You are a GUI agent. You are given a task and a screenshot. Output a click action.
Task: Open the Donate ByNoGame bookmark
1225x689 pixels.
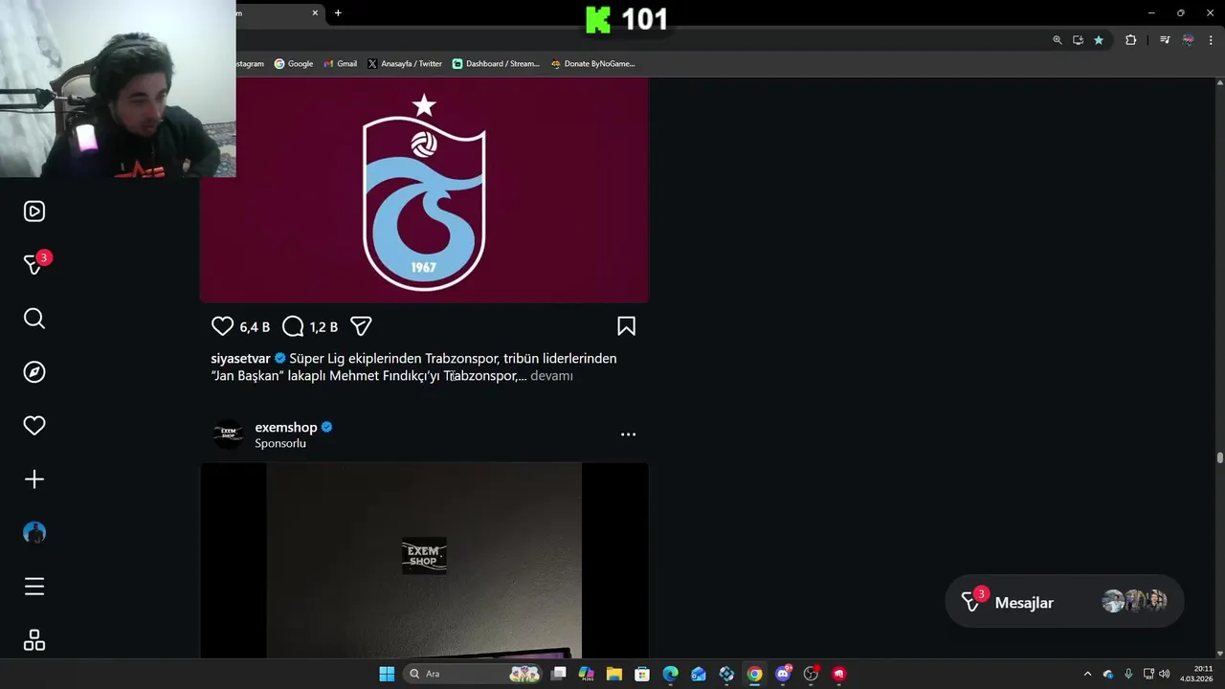(x=592, y=64)
